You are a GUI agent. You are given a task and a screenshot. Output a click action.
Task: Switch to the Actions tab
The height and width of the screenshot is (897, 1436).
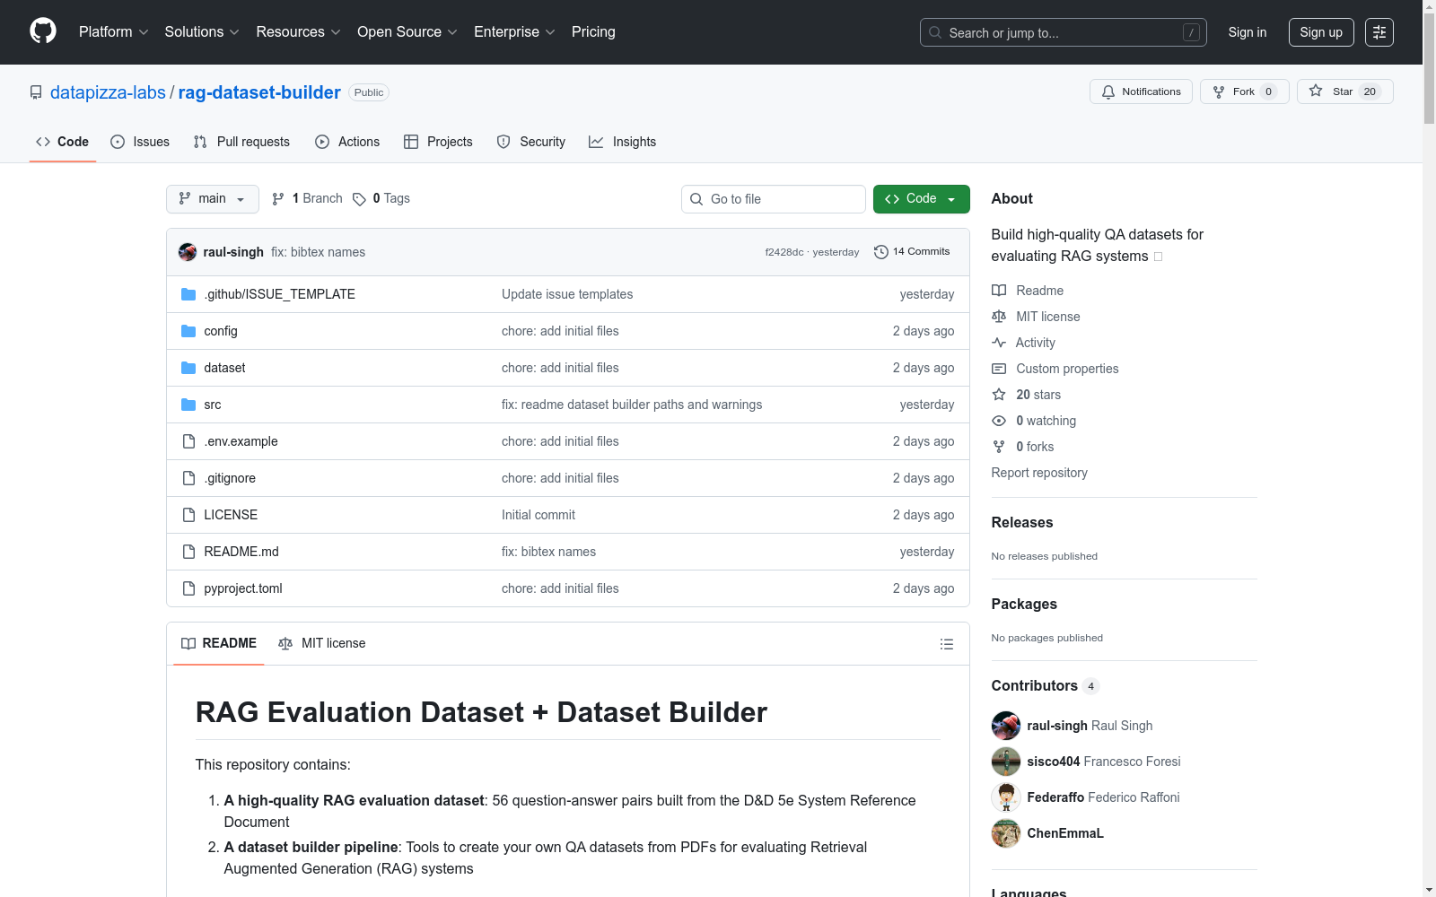pyautogui.click(x=347, y=142)
